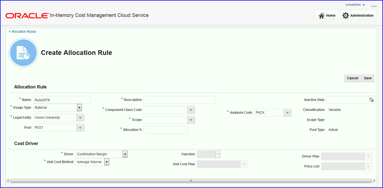Click the horizontal scrollbar thumb
383x188 pixels.
click(191, 181)
